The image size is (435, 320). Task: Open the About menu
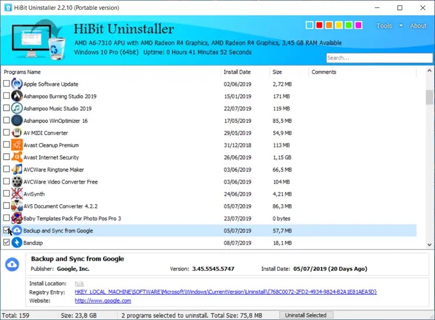[x=418, y=26]
